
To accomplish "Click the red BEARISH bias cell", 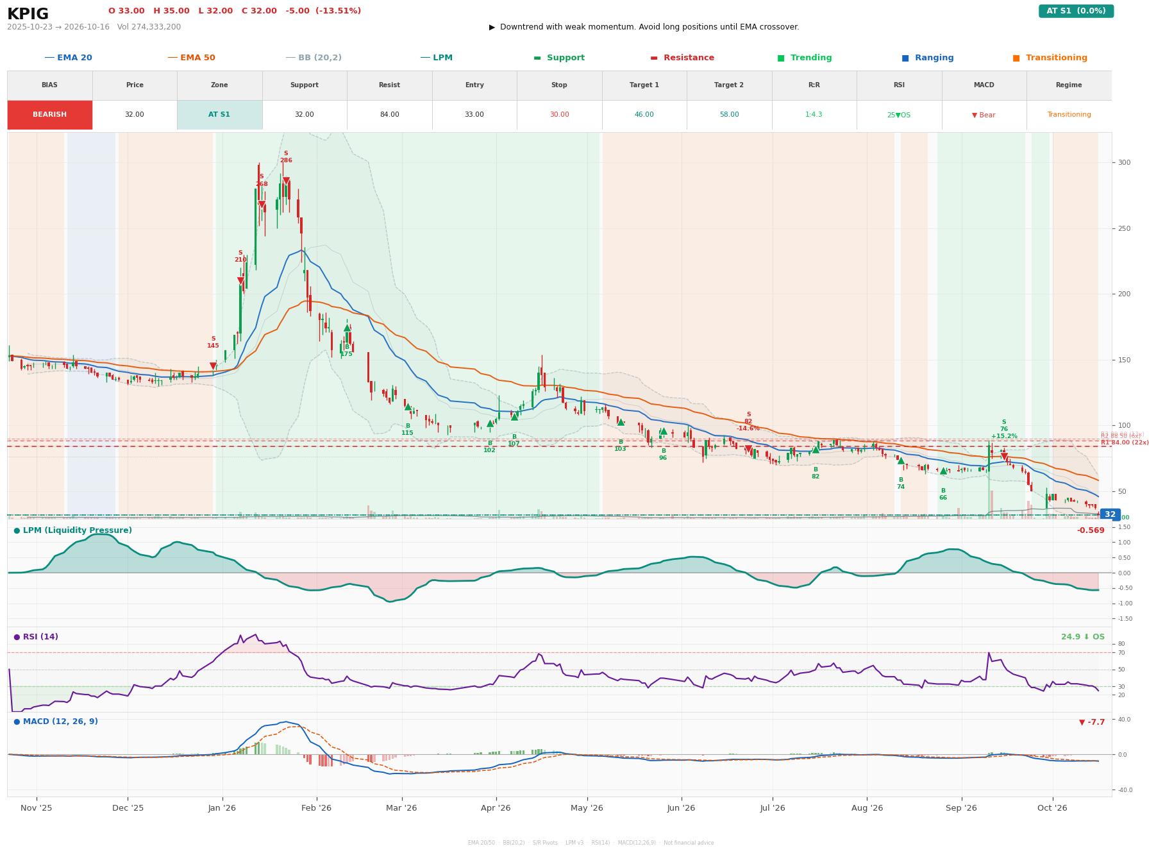I will click(49, 115).
